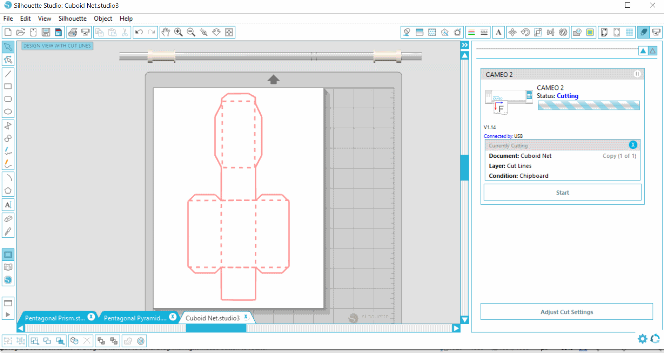Click the Undo arrow icon
This screenshot has height=353, width=664.
pos(139,32)
